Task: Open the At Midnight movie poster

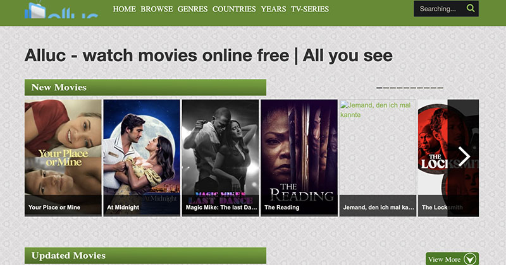Action: click(x=142, y=158)
